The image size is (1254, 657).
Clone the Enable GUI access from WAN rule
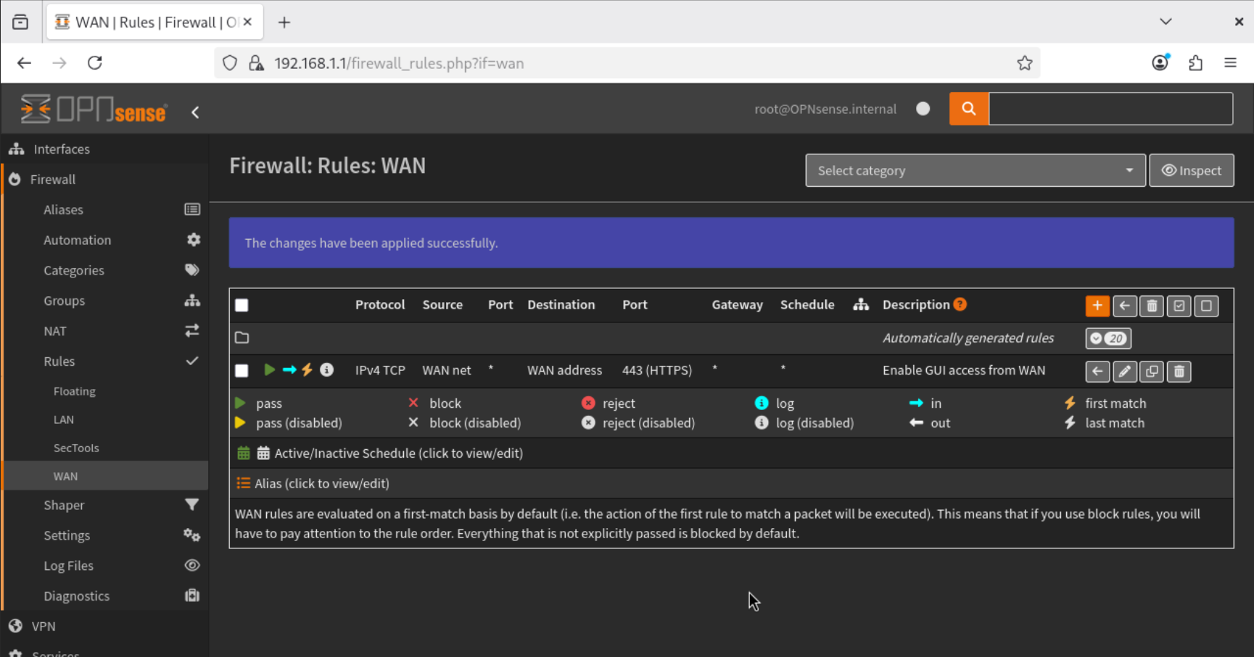pyautogui.click(x=1152, y=372)
